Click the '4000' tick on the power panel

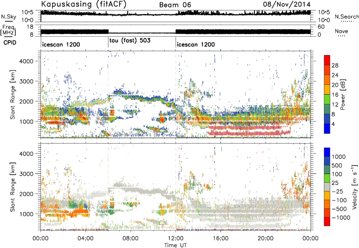26,61
